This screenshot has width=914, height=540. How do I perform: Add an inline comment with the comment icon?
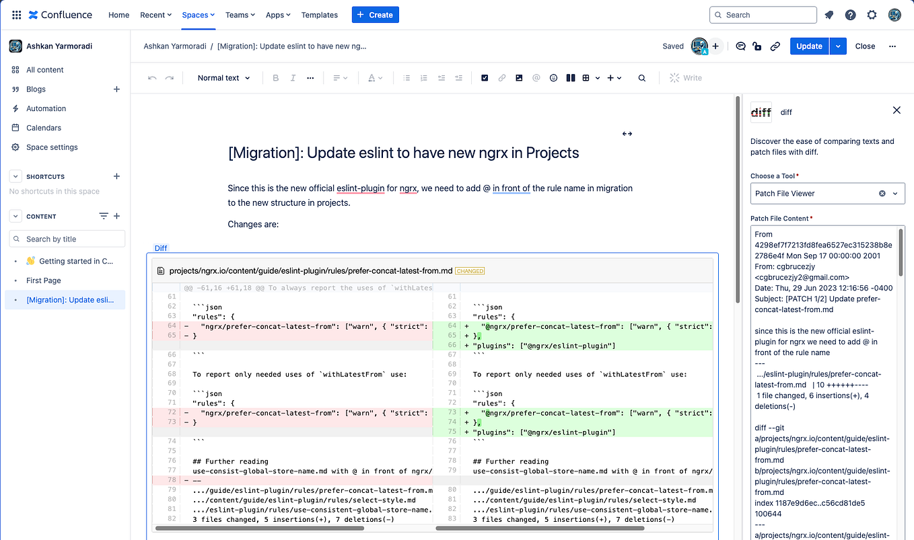740,46
